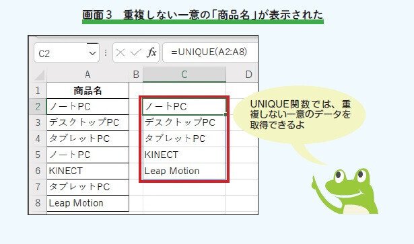
Task: Click the Cancel X icon in formula bar
Action: [x=120, y=52]
